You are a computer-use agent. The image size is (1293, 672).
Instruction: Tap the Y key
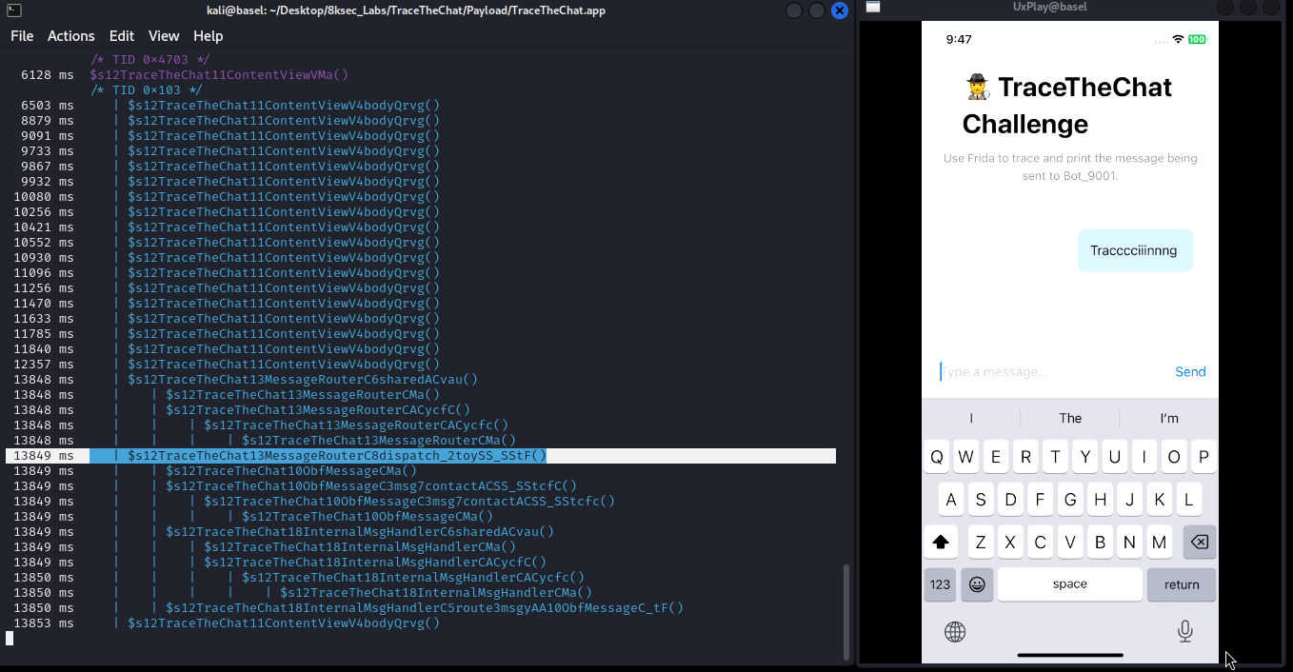[x=1084, y=457]
